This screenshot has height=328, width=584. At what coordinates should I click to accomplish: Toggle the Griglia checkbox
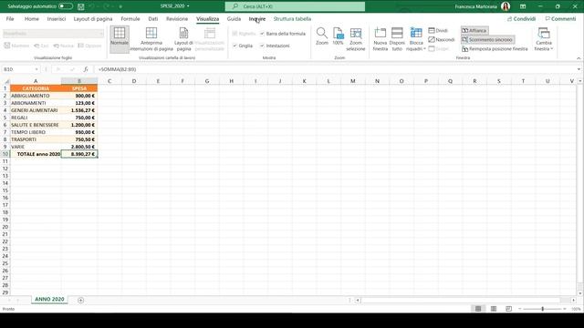click(x=235, y=46)
